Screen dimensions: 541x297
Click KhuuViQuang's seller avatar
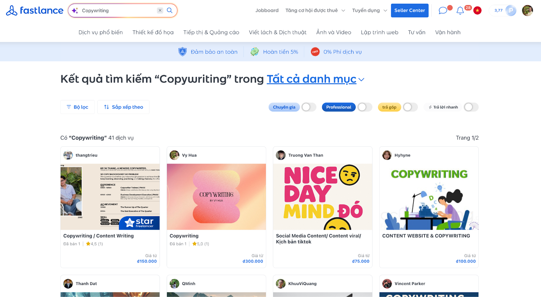click(x=281, y=283)
